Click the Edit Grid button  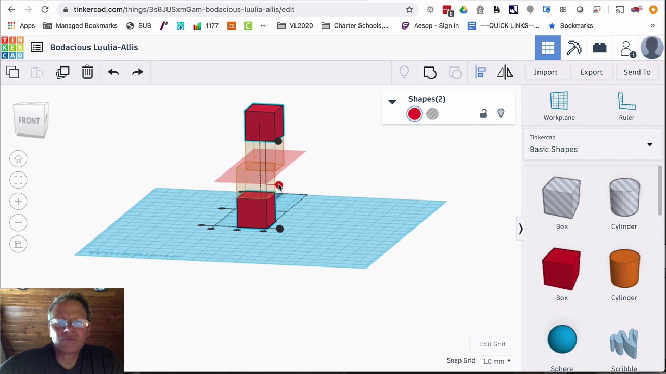point(492,344)
